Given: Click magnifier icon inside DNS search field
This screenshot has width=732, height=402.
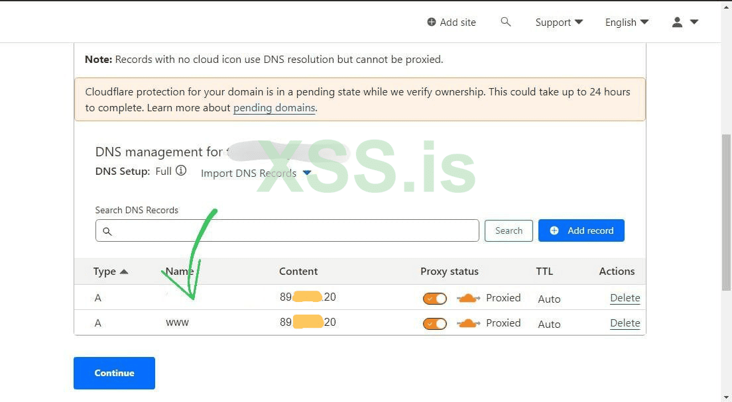Looking at the screenshot, I should (107, 231).
